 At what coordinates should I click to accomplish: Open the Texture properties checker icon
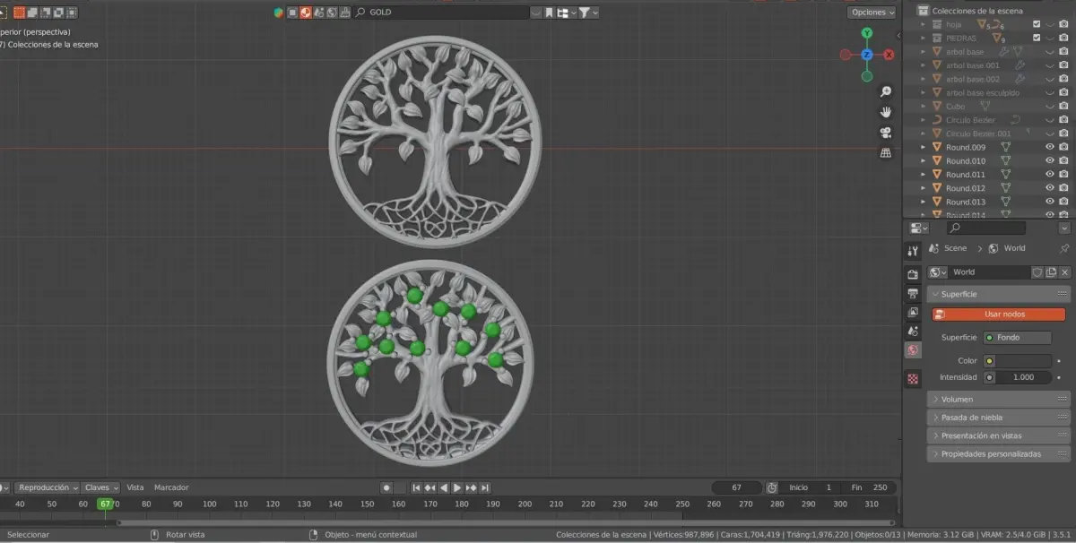(913, 378)
